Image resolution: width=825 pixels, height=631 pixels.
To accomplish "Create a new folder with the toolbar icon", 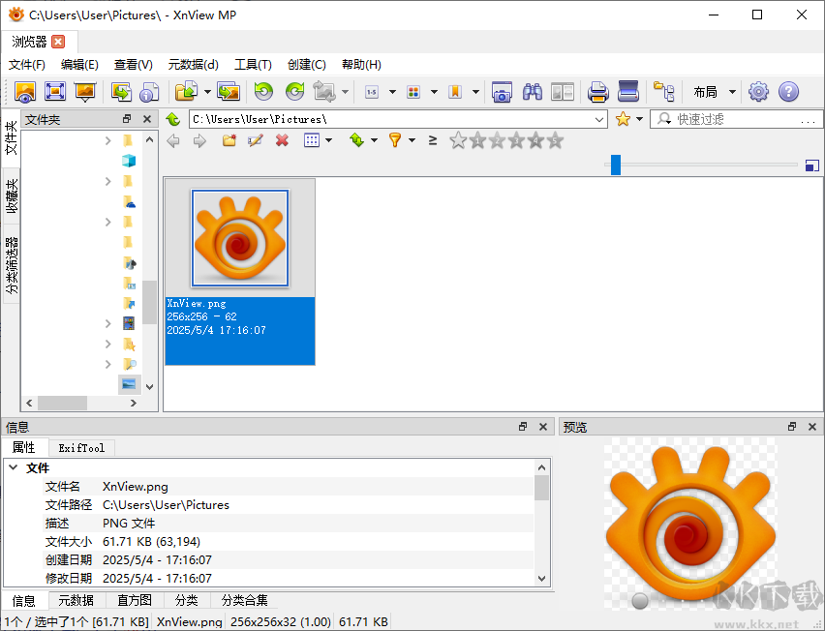I will tap(229, 140).
